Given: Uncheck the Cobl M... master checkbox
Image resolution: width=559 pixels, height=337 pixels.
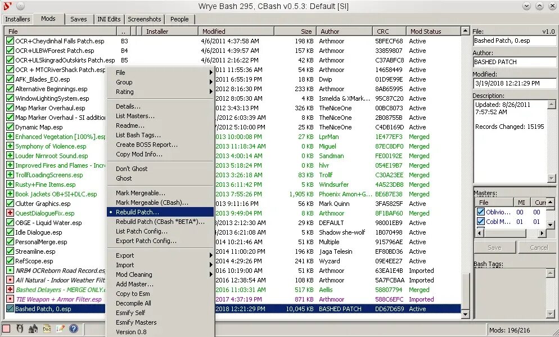Looking at the screenshot, I should coord(481,222).
